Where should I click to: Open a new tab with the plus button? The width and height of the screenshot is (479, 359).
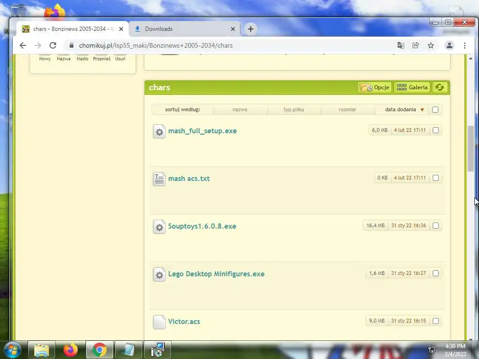click(x=251, y=29)
